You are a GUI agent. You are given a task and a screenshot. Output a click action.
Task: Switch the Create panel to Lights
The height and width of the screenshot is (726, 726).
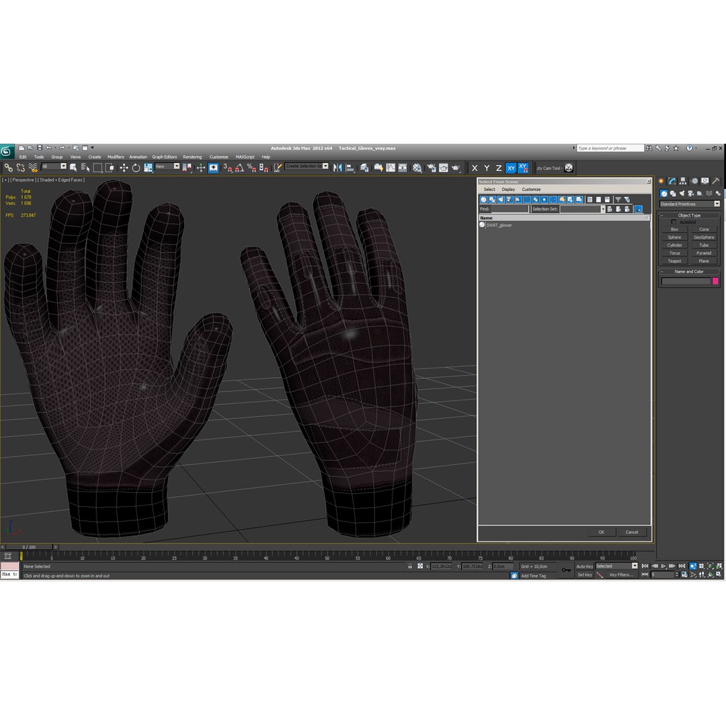pos(682,194)
